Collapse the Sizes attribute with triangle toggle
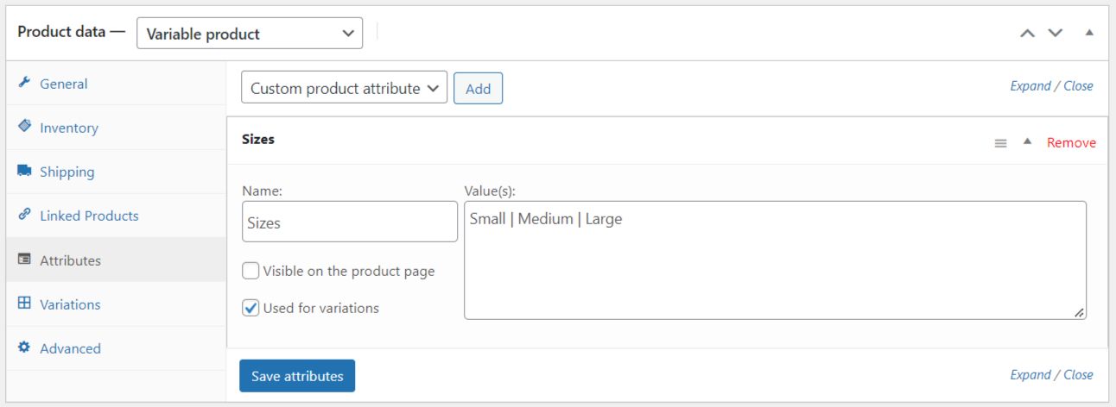The width and height of the screenshot is (1116, 407). click(1027, 141)
